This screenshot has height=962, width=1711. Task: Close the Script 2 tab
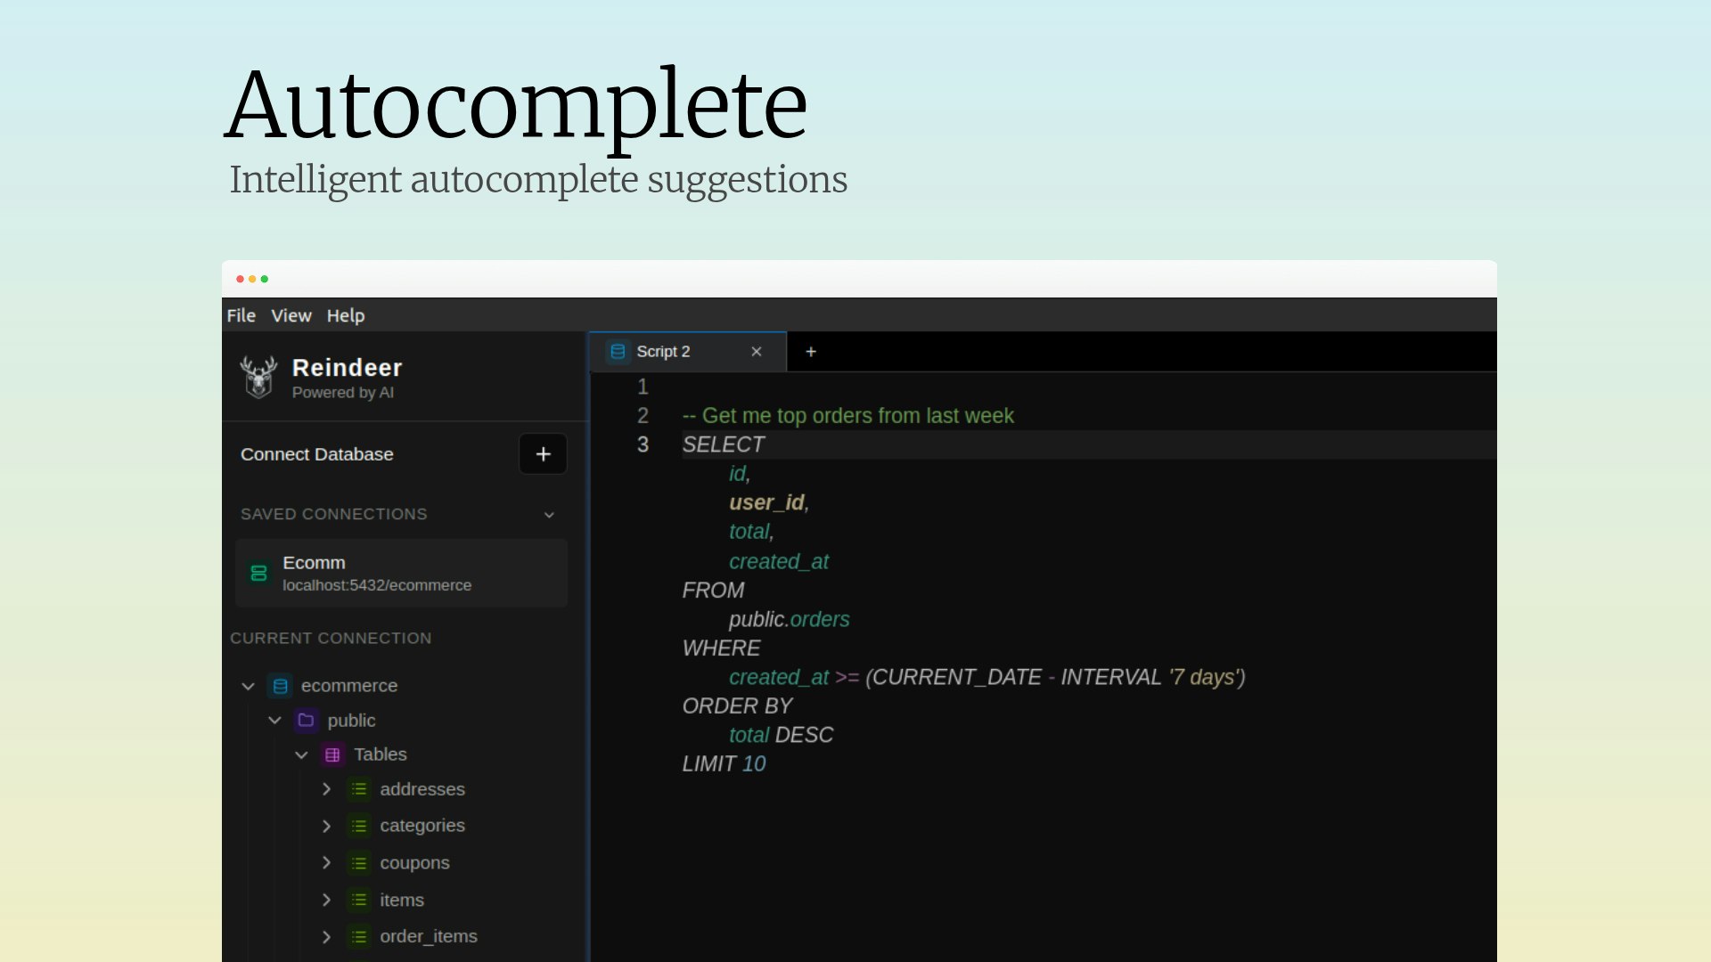point(756,352)
